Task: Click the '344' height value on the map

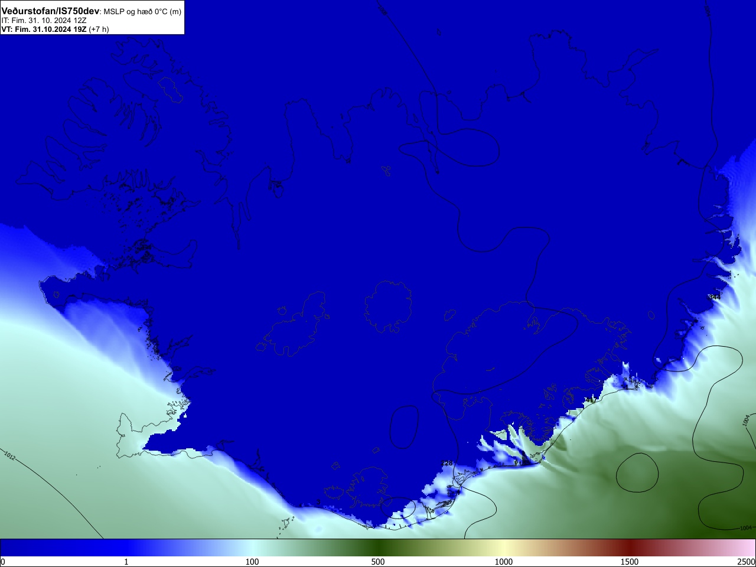Action: pos(715,297)
